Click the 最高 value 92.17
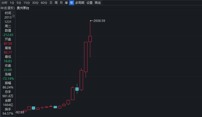 (8, 52)
